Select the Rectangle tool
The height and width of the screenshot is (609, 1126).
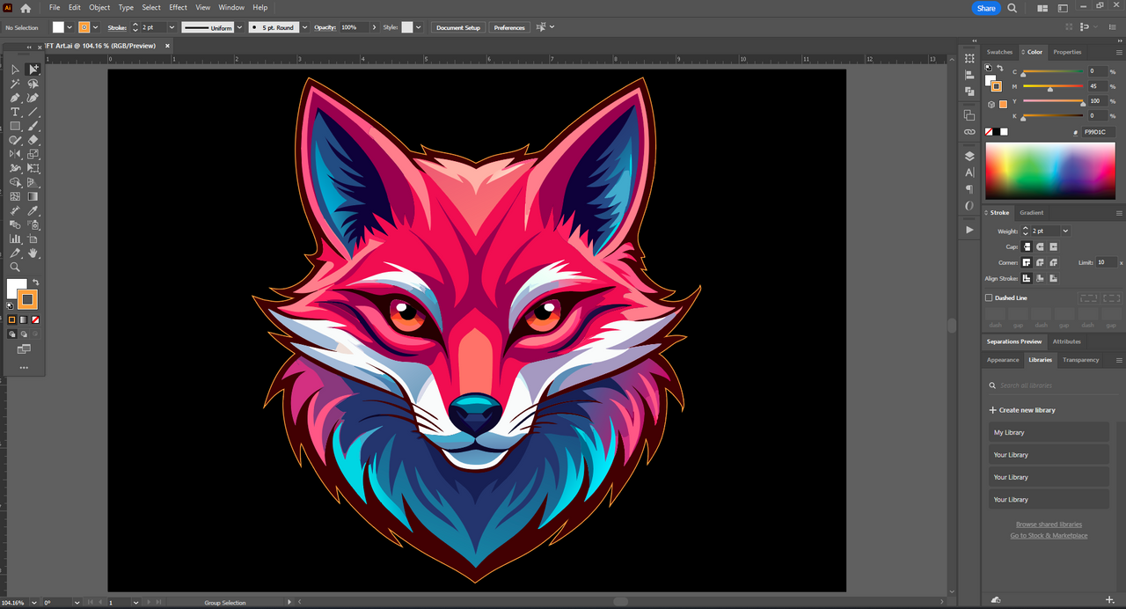[x=15, y=126]
